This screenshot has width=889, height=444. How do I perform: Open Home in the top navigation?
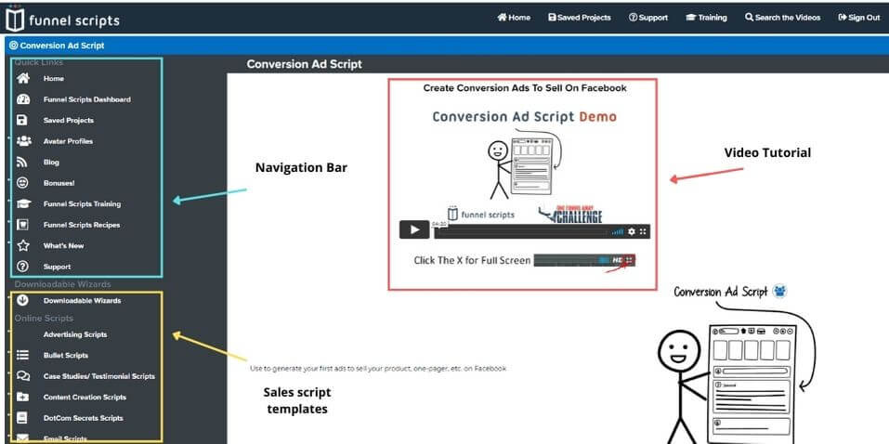514,18
